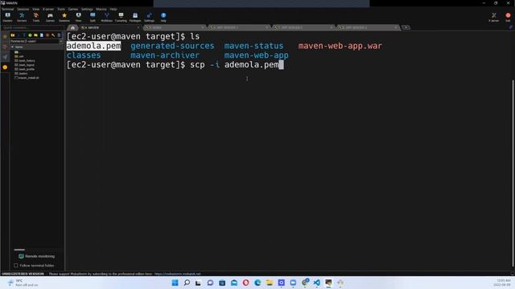Open the tools sidebar tab
Image resolution: width=515 pixels, height=289 pixels.
[x=5, y=47]
